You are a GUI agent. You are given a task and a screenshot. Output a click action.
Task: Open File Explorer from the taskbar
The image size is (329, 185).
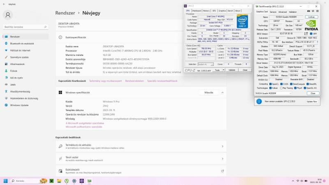(59, 181)
